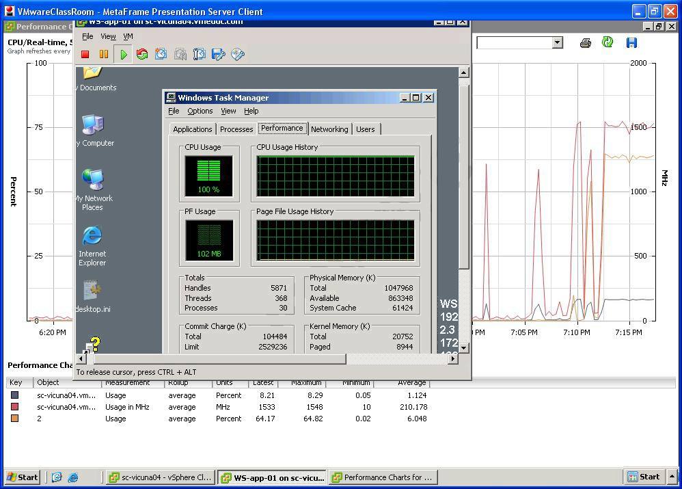Click the CPU Usage 100 % gauge
Screen dimensions: 682x489
click(x=209, y=176)
